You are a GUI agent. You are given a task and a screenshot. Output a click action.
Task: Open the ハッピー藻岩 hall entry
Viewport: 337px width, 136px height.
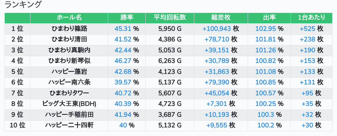point(69,72)
